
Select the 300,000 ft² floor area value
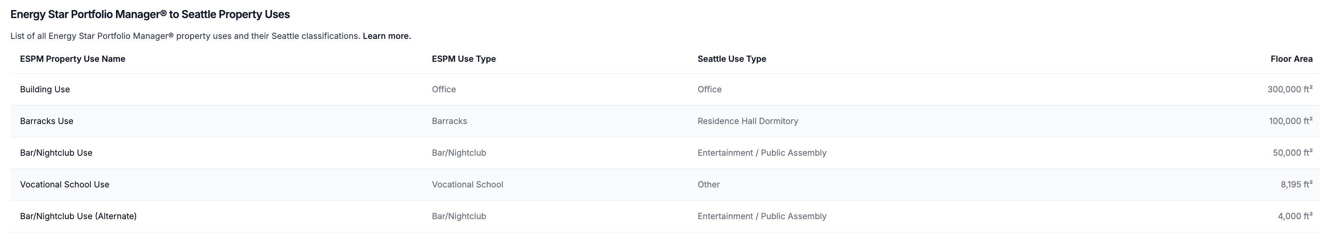tap(1290, 89)
